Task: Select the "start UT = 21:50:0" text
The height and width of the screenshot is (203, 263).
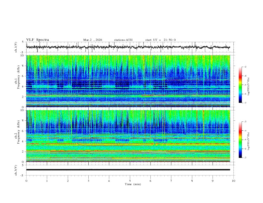Action: click(160, 40)
